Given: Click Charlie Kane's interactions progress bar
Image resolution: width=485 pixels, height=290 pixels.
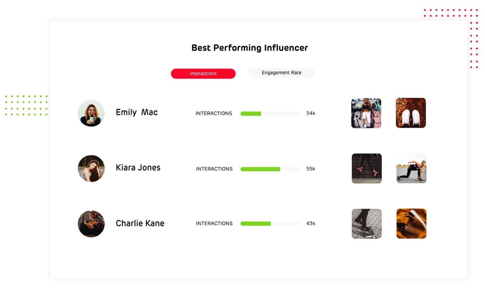Looking at the screenshot, I should (269, 224).
